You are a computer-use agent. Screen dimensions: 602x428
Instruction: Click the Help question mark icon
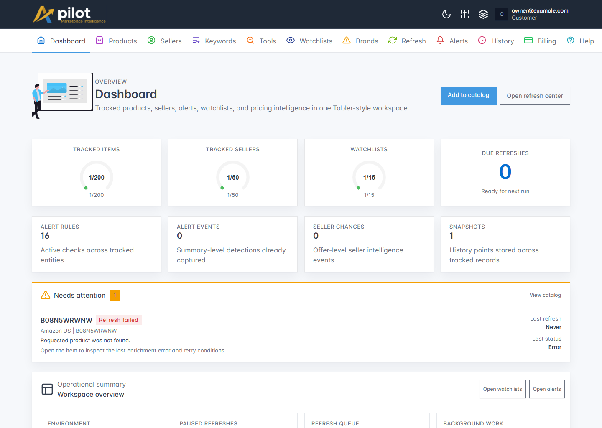(571, 41)
